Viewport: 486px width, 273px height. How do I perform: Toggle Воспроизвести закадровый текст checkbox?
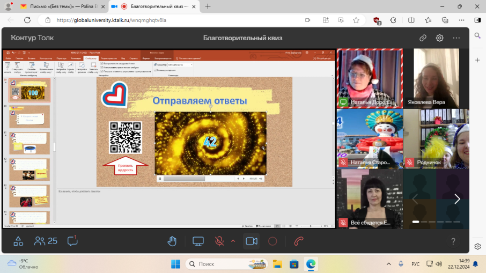(102, 63)
